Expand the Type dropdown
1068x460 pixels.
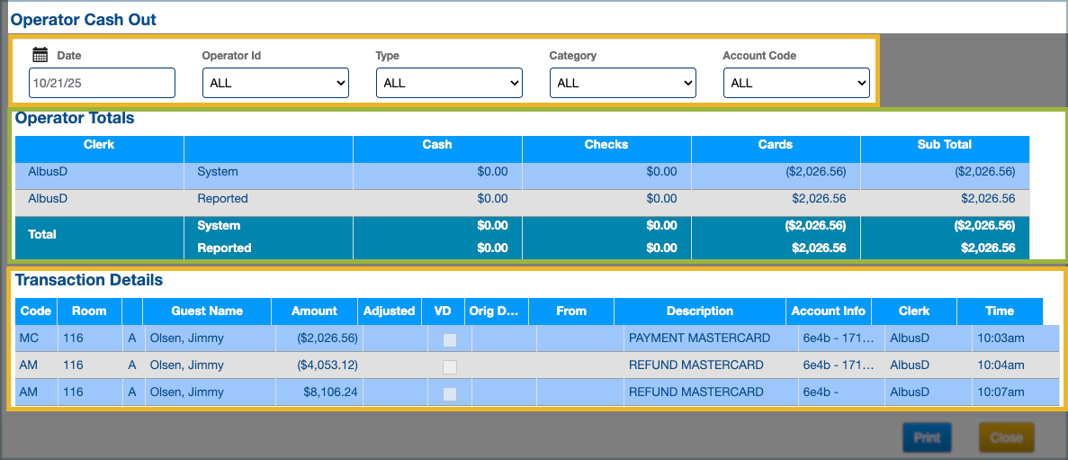pos(449,83)
